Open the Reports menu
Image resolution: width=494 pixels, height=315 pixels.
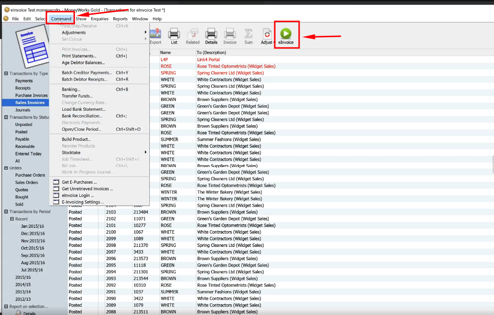(x=120, y=19)
